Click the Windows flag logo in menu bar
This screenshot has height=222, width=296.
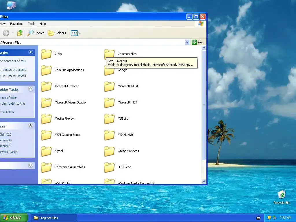click(x=201, y=24)
